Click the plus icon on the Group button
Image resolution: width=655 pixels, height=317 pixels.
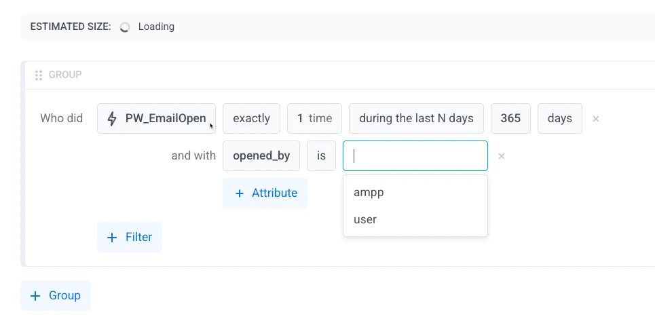tap(35, 296)
